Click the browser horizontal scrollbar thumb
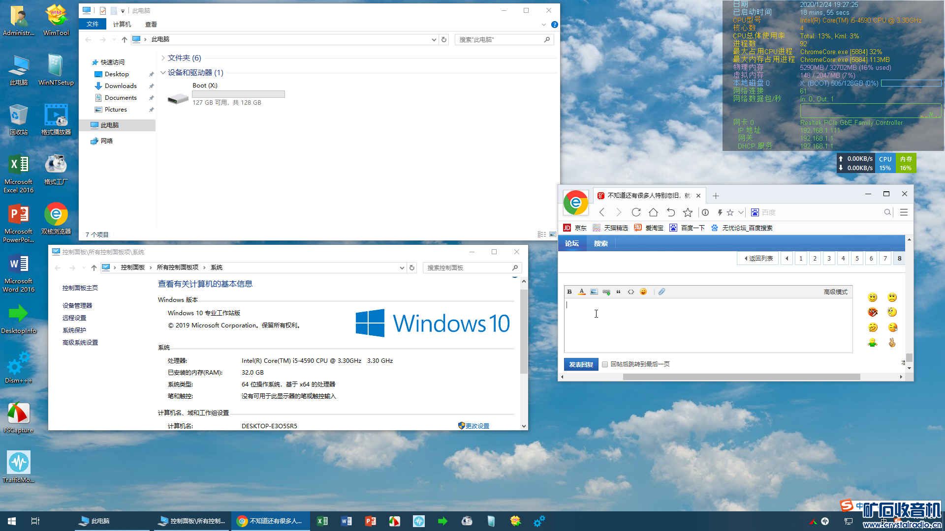945x531 pixels. pyautogui.click(x=741, y=377)
